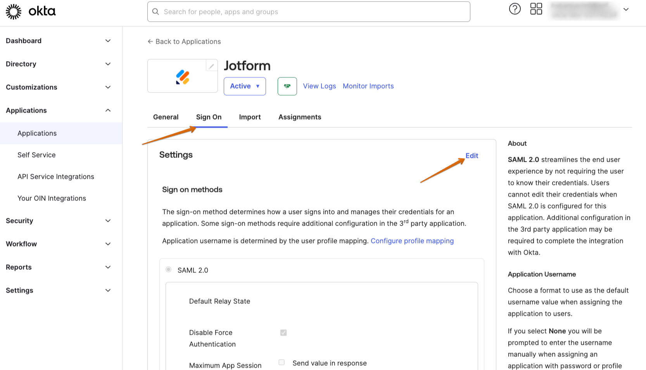Switch to the General tab
The width and height of the screenshot is (646, 370).
166,117
